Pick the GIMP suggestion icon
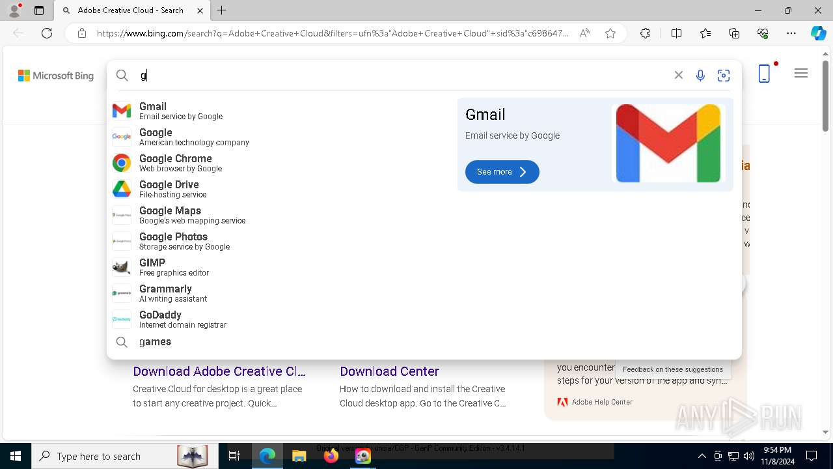Screen dimensions: 833x469 click(122, 267)
